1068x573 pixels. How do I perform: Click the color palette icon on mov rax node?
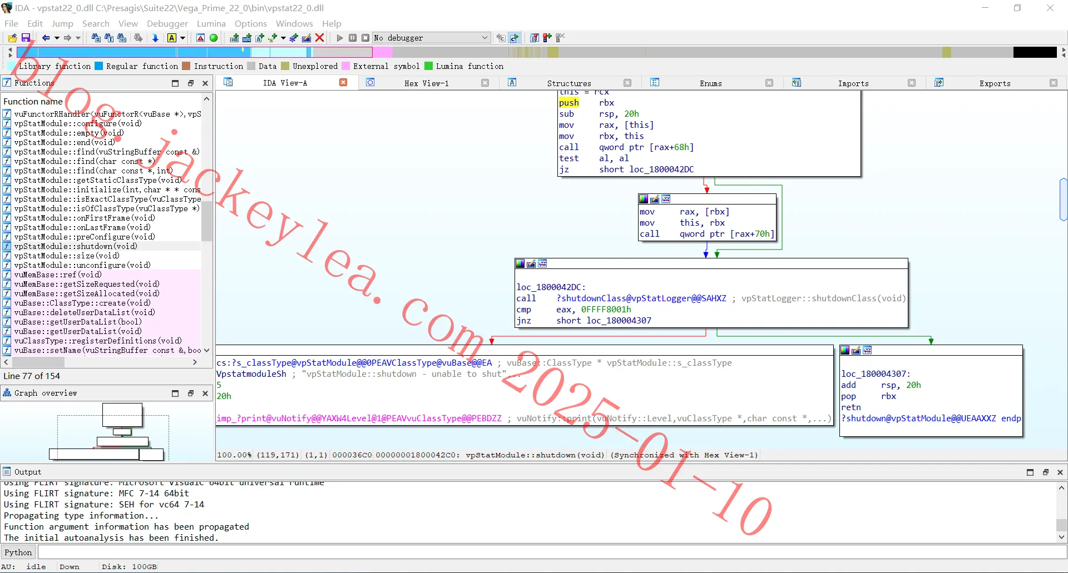(x=644, y=199)
